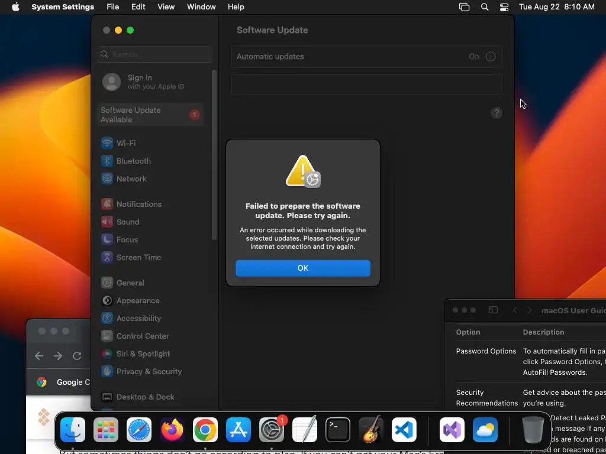Viewport: 606px width, 454px height.
Task: Open Weather app from the Dock
Action: 485,430
